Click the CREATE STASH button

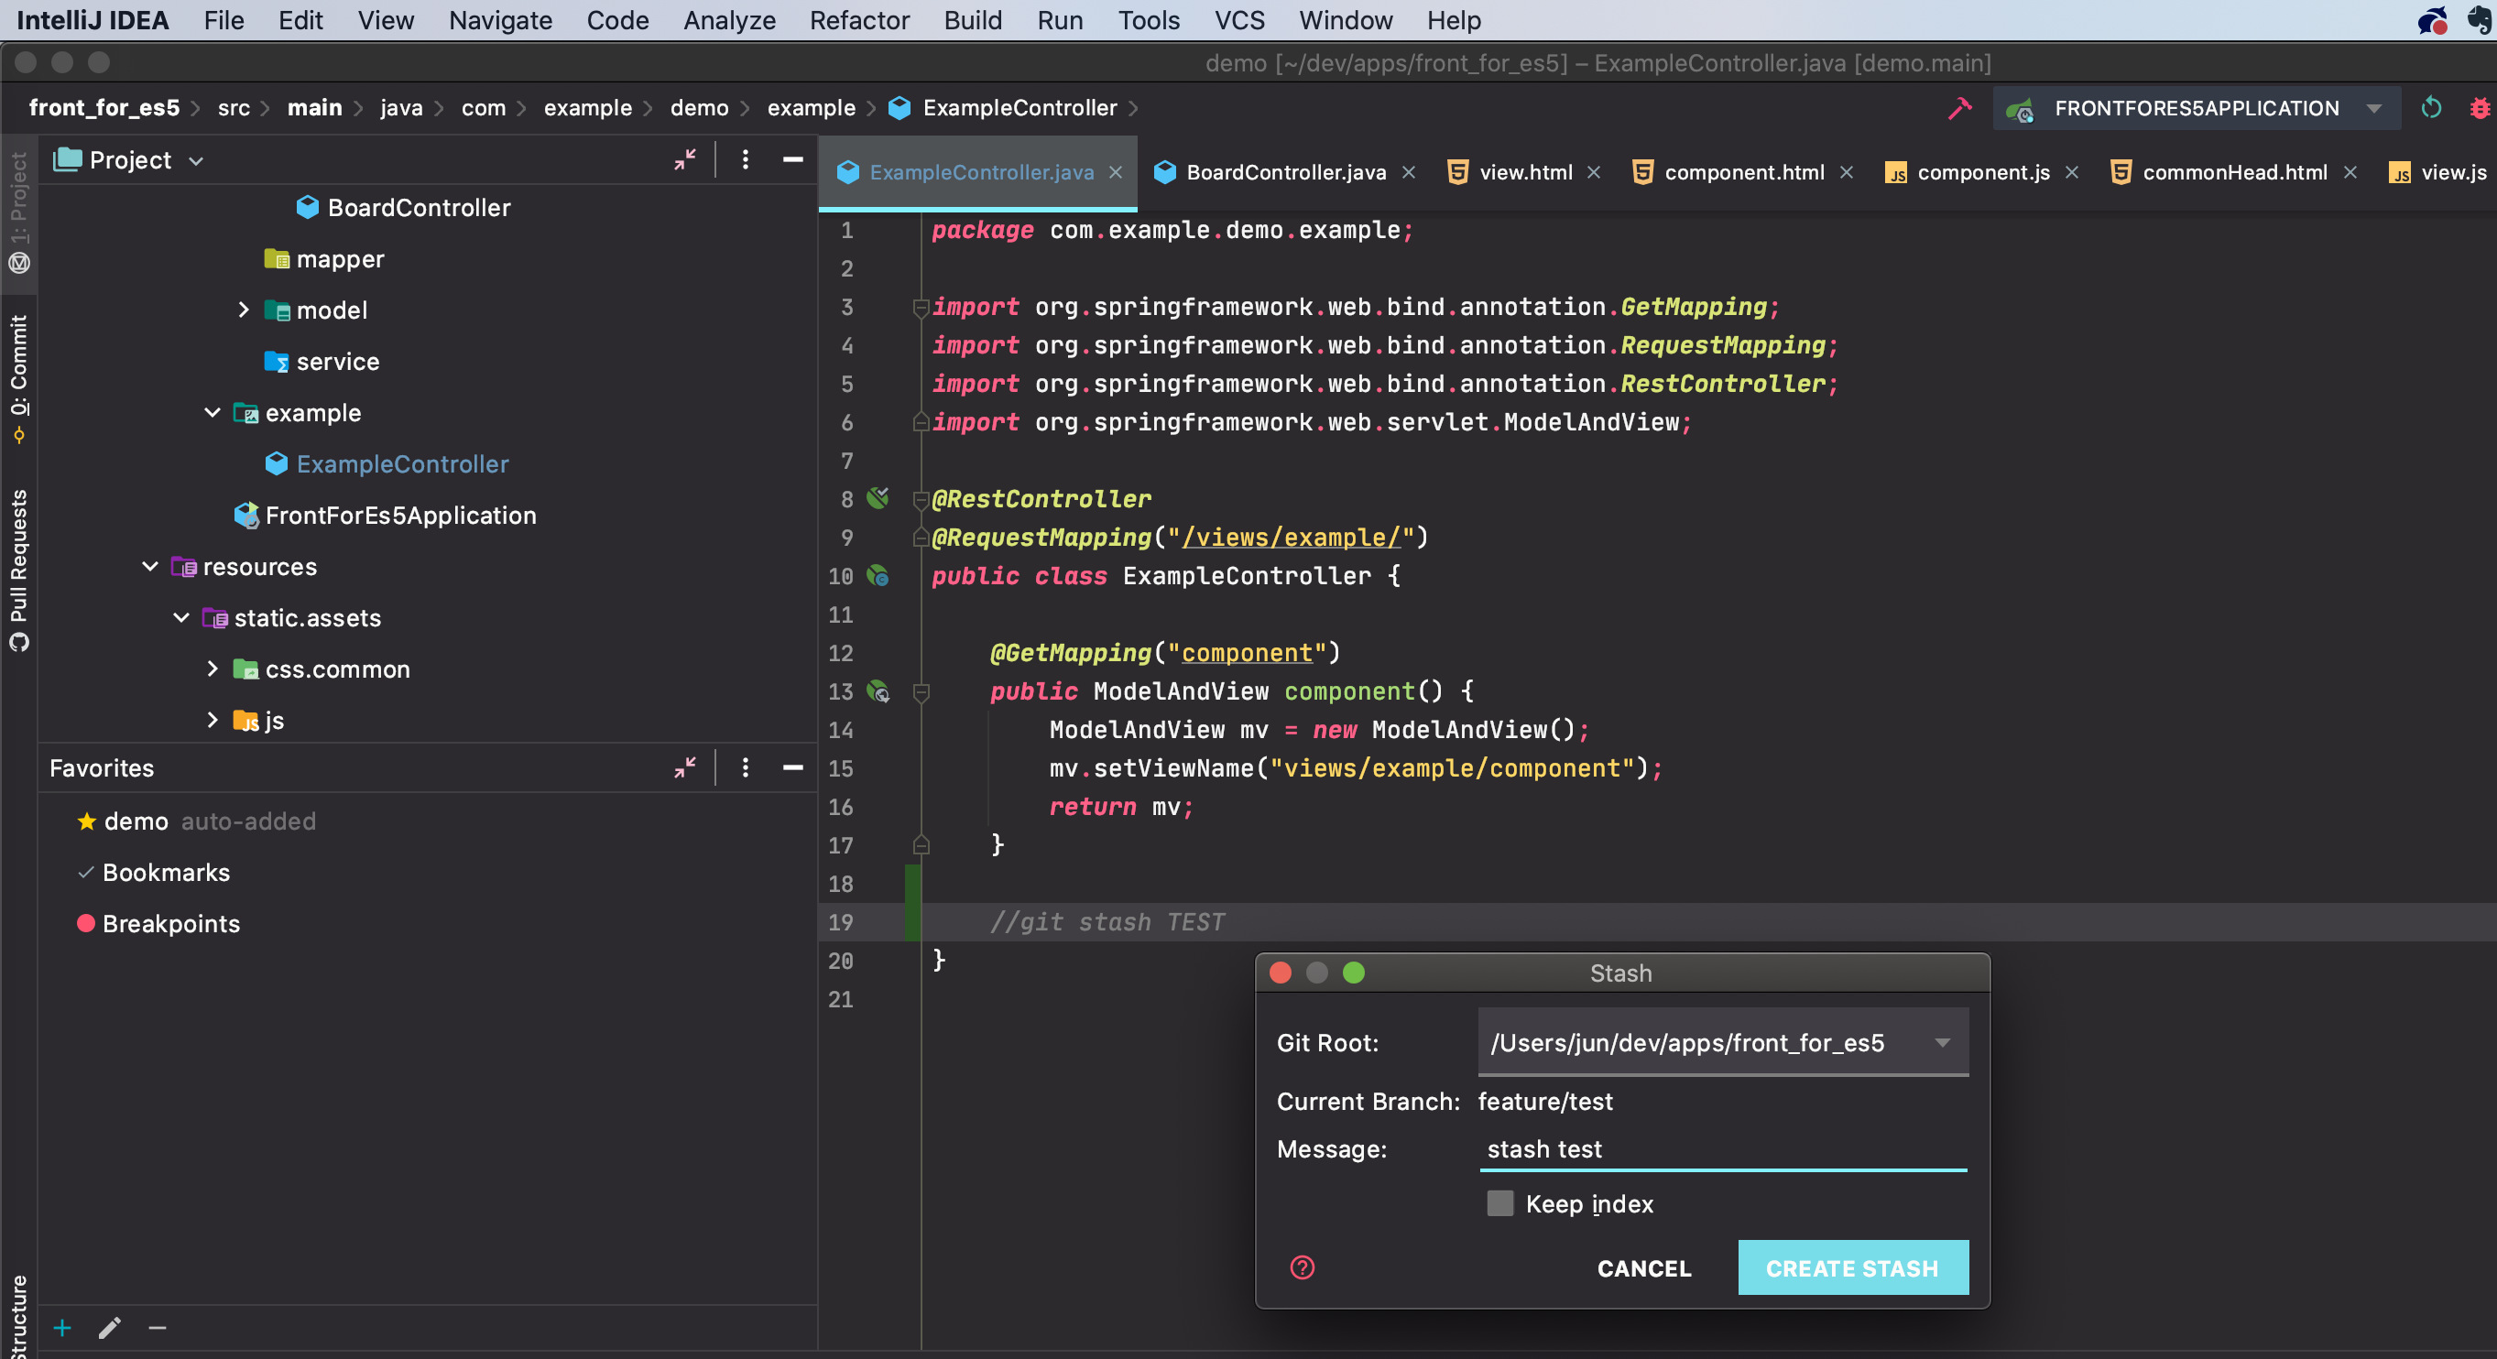point(1852,1267)
